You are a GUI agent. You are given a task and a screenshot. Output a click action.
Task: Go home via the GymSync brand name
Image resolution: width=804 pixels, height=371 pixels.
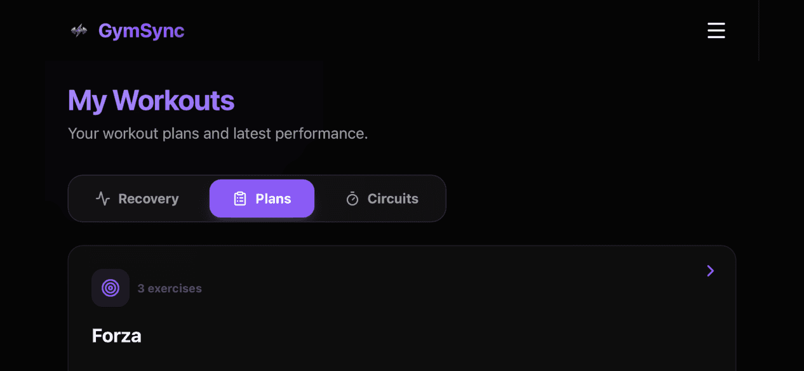click(141, 30)
